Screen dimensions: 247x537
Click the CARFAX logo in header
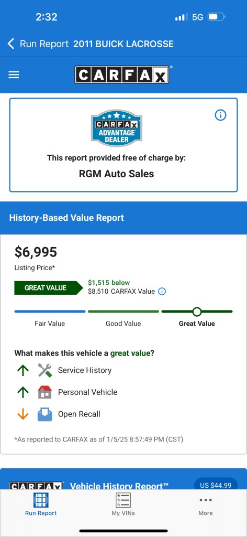[x=122, y=74]
